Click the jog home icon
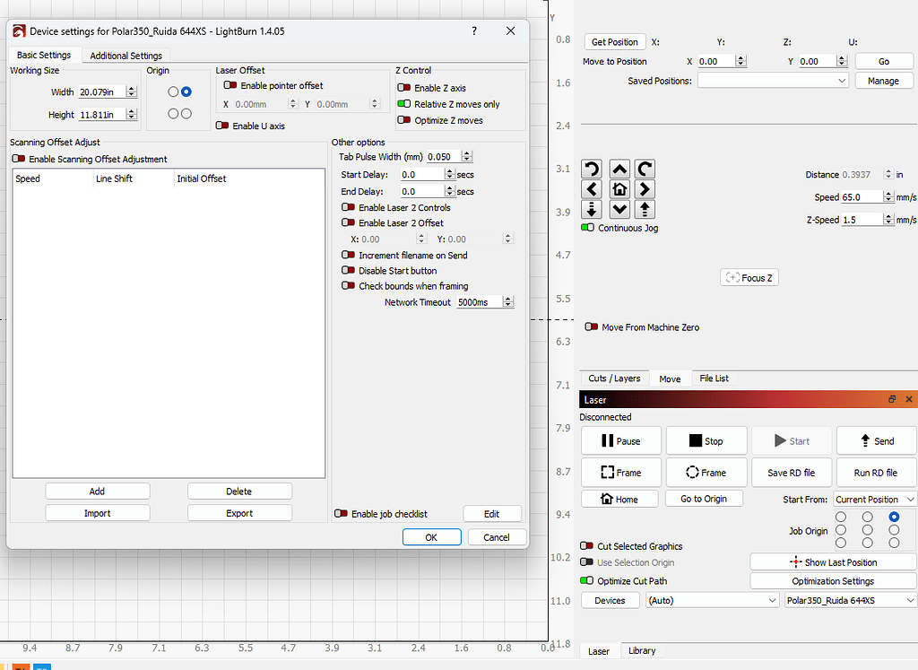 click(x=619, y=189)
